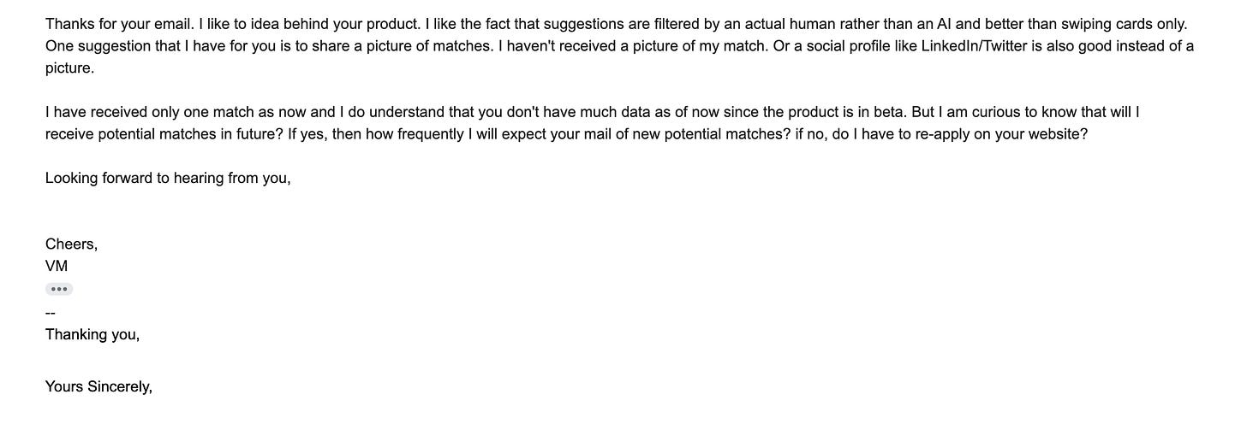Click the double-dash signature separator
The width and height of the screenshot is (1247, 424).
[51, 313]
